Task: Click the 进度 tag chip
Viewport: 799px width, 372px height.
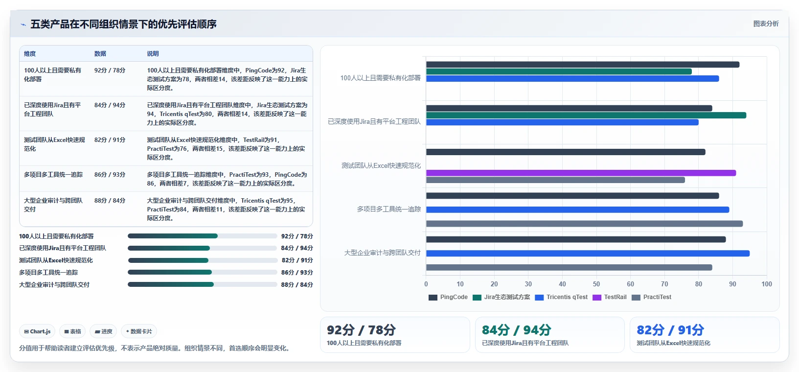Action: click(x=103, y=331)
